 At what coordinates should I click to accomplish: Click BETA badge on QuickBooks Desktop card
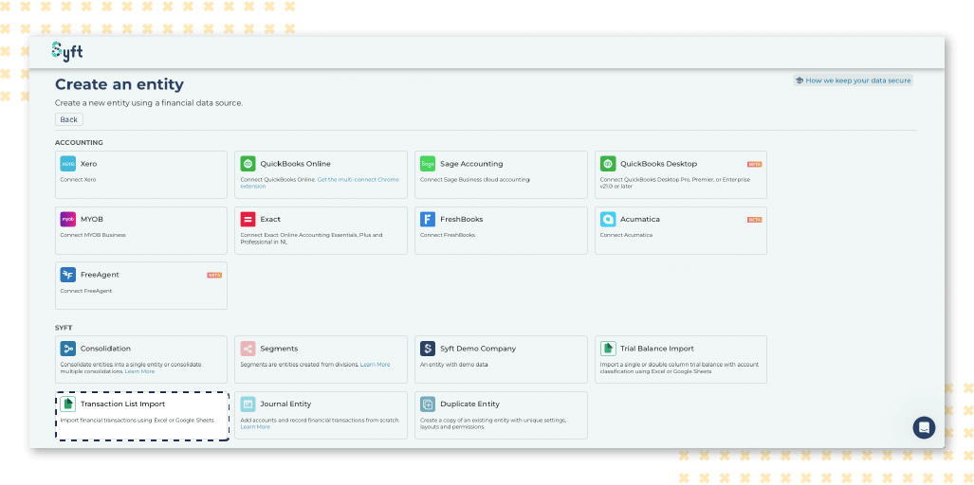(755, 165)
